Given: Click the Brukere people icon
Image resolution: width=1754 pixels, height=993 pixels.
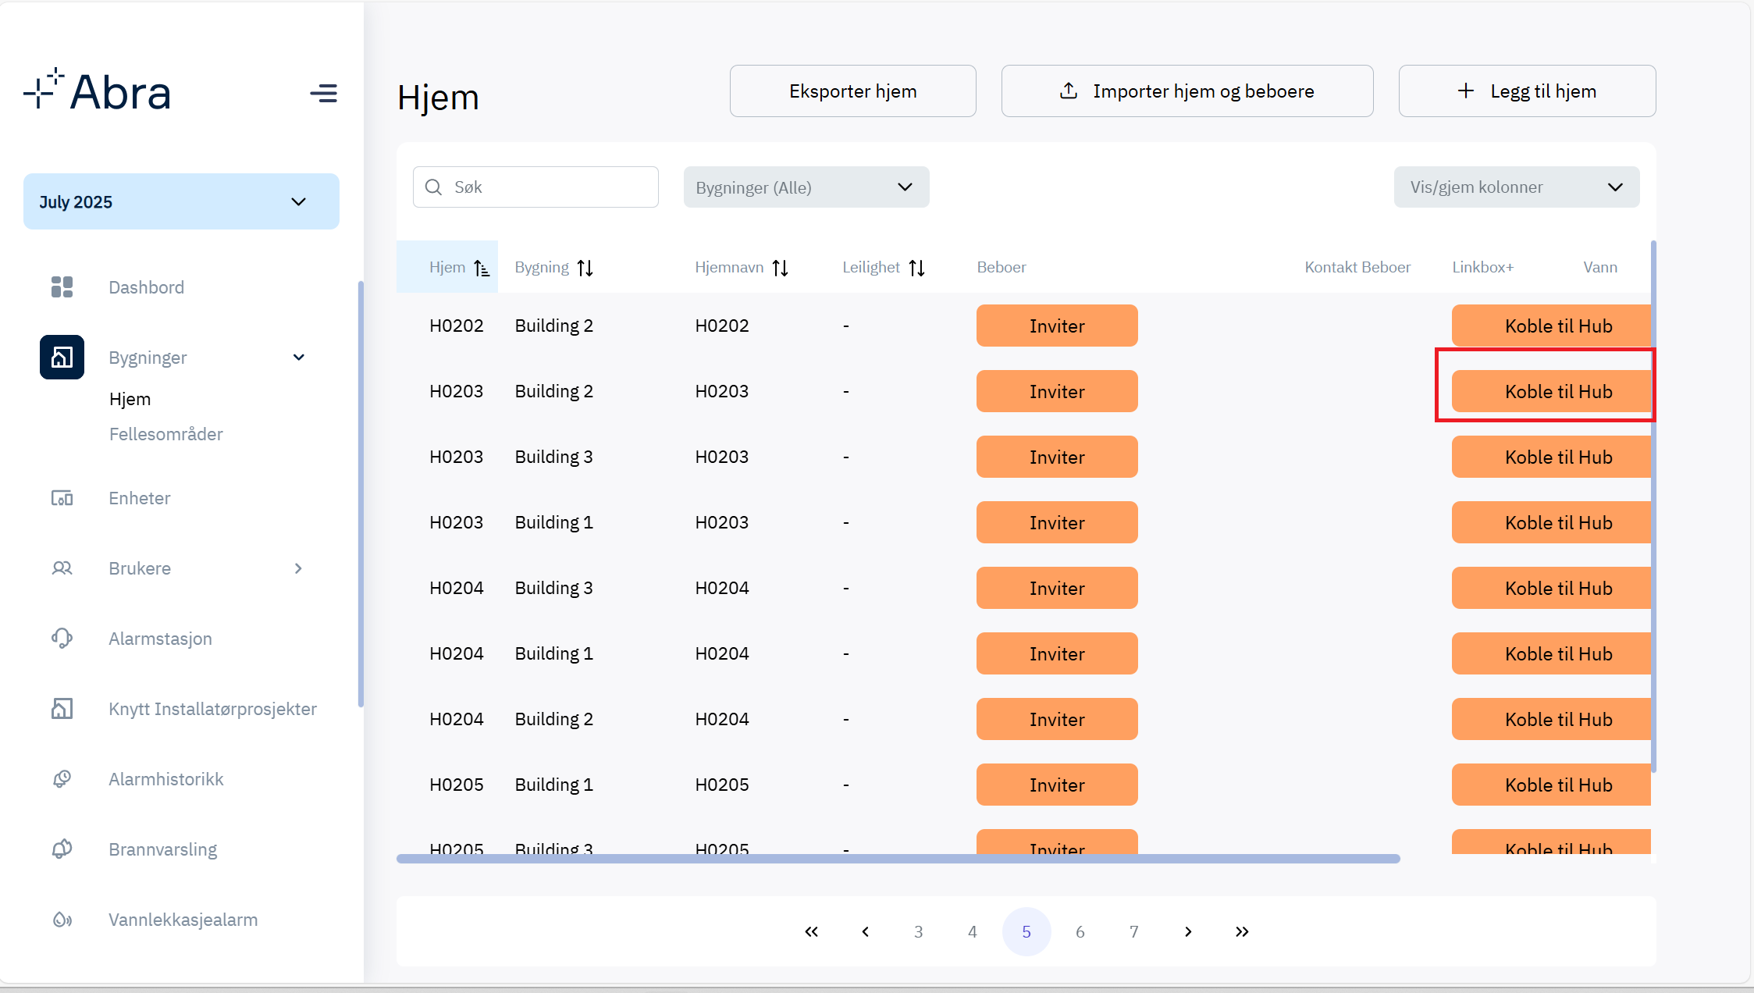Looking at the screenshot, I should (62, 568).
